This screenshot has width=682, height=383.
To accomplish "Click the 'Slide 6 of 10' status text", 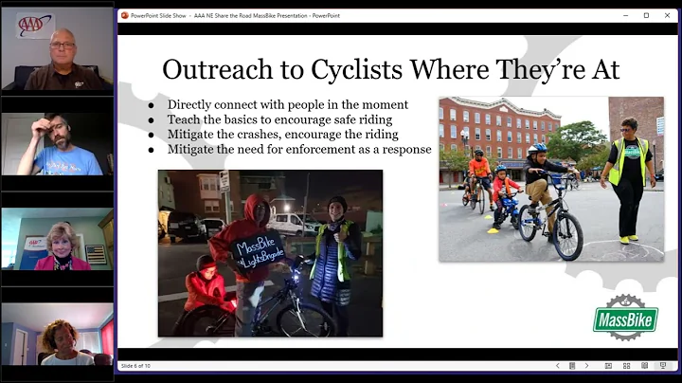I will click(x=135, y=366).
